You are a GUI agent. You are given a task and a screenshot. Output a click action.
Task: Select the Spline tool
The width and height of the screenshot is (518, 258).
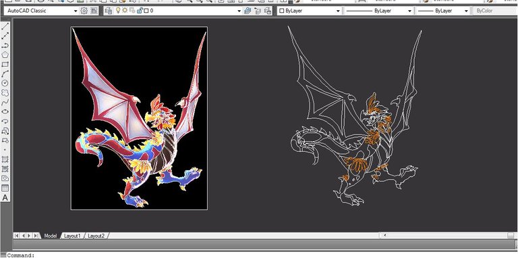[x=5, y=102]
